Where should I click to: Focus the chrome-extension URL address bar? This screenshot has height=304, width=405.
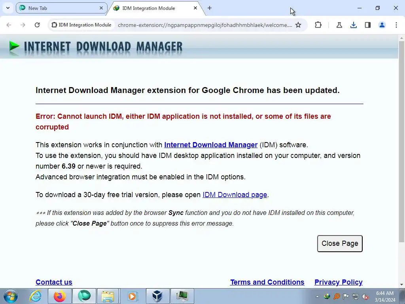205,25
